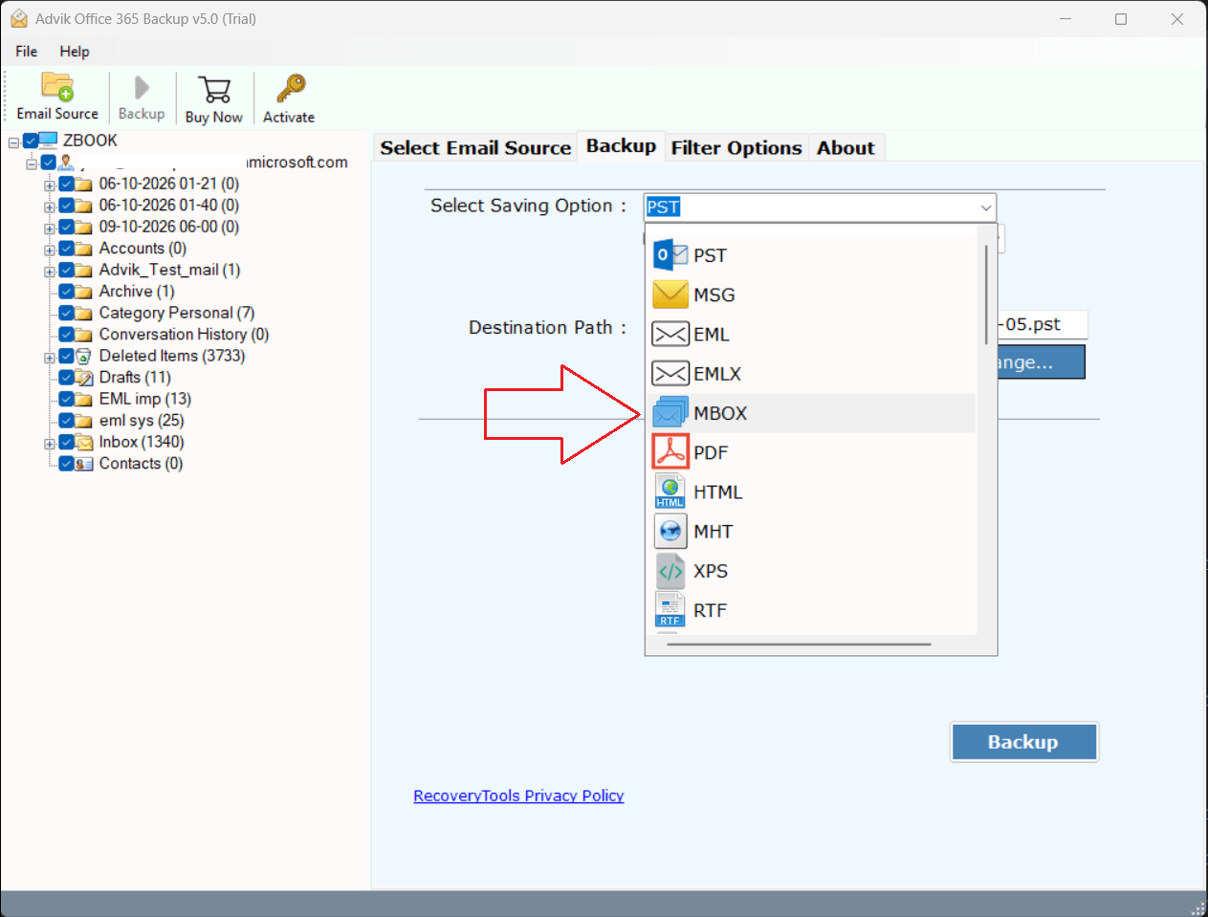This screenshot has width=1208, height=917.
Task: Expand the 09-10-2026 06-00 folder
Action: coord(49,229)
